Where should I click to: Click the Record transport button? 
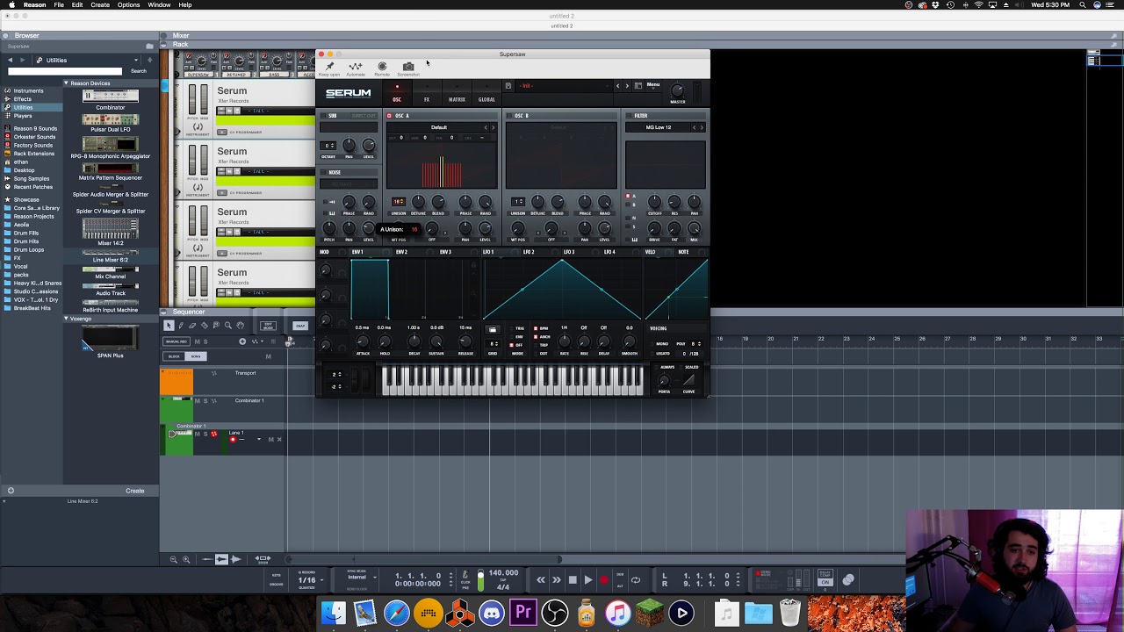(x=604, y=580)
